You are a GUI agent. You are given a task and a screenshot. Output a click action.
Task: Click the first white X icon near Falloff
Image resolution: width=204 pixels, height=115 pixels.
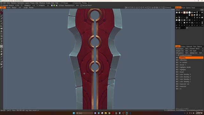click(x=52, y=5)
